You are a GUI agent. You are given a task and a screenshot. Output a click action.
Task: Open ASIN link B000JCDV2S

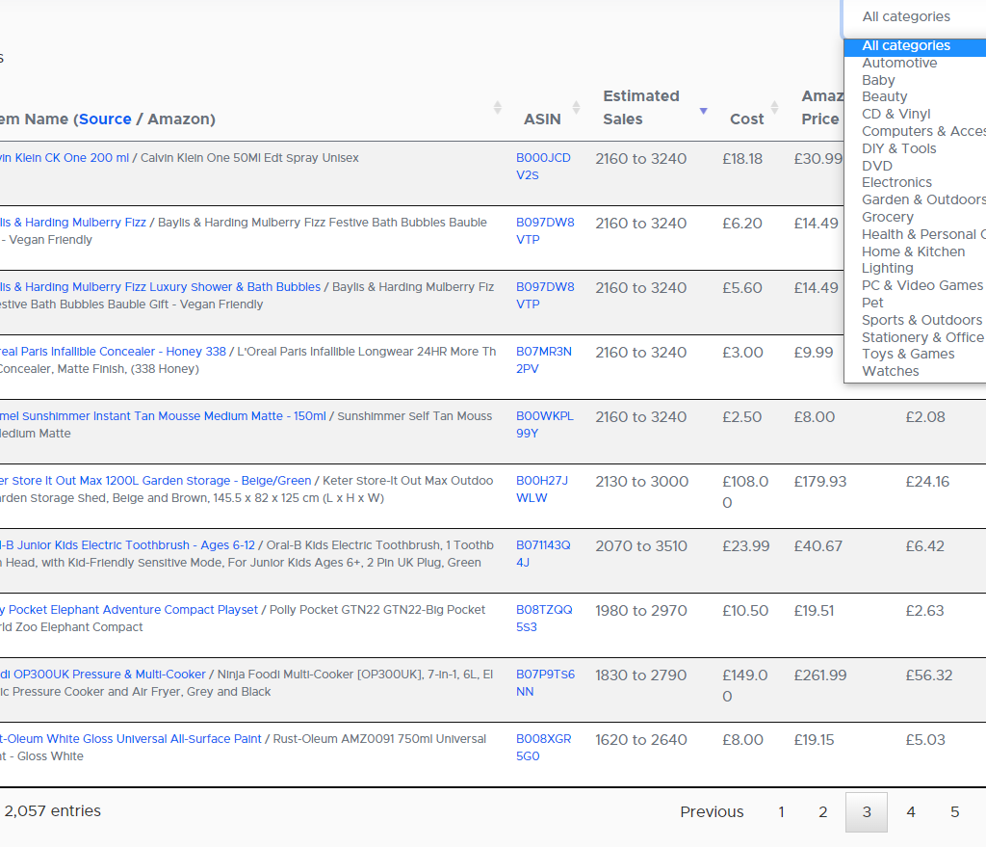pos(543,166)
